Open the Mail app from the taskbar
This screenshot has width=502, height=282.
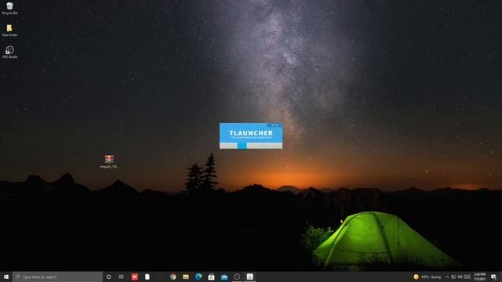tap(224, 277)
